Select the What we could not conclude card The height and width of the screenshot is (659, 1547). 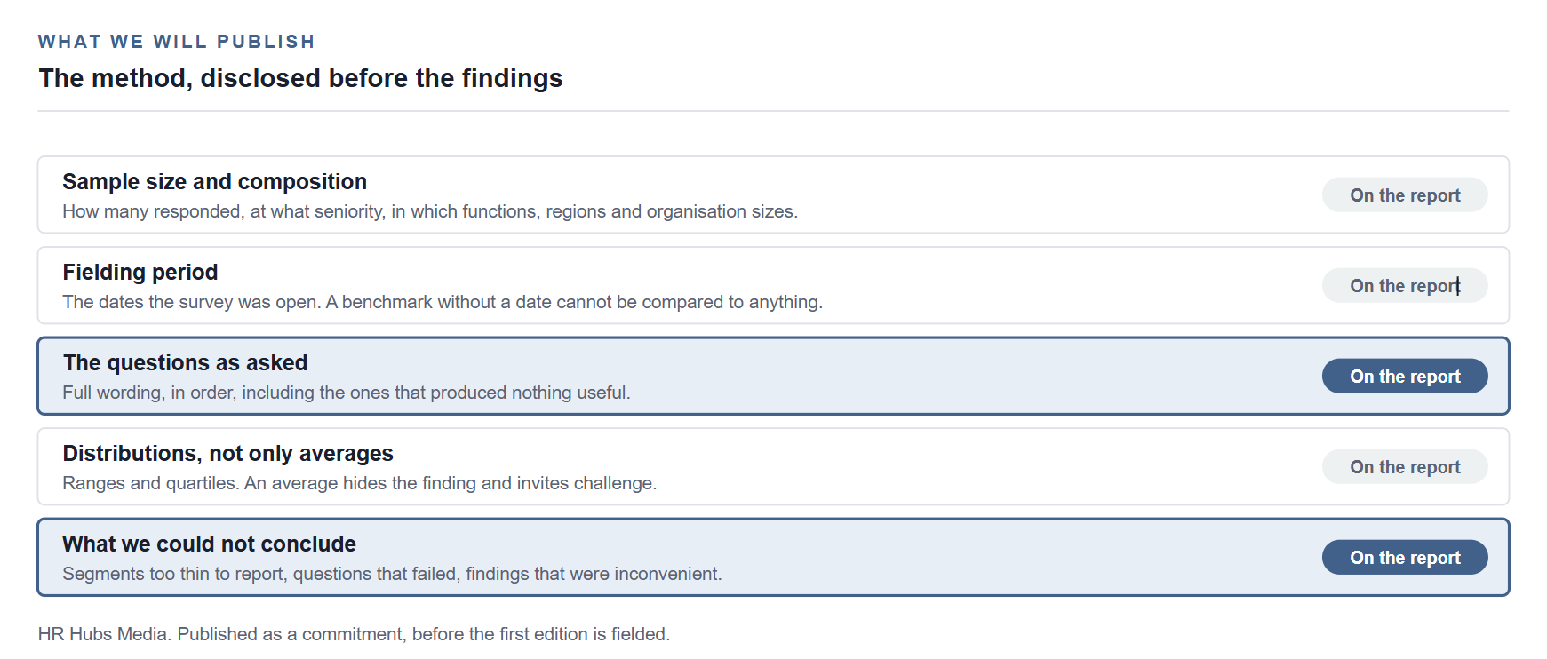pos(773,558)
